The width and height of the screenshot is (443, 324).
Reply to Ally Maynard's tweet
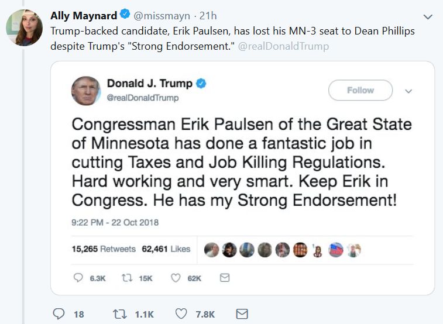[59, 314]
